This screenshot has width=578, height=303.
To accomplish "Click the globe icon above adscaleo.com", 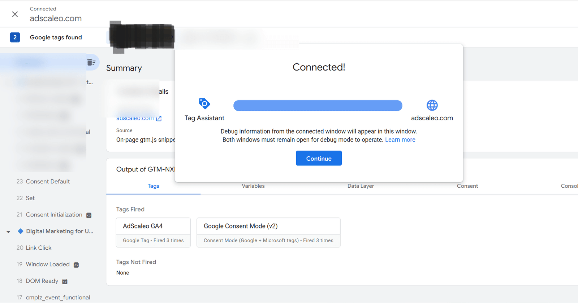I will click(x=432, y=105).
